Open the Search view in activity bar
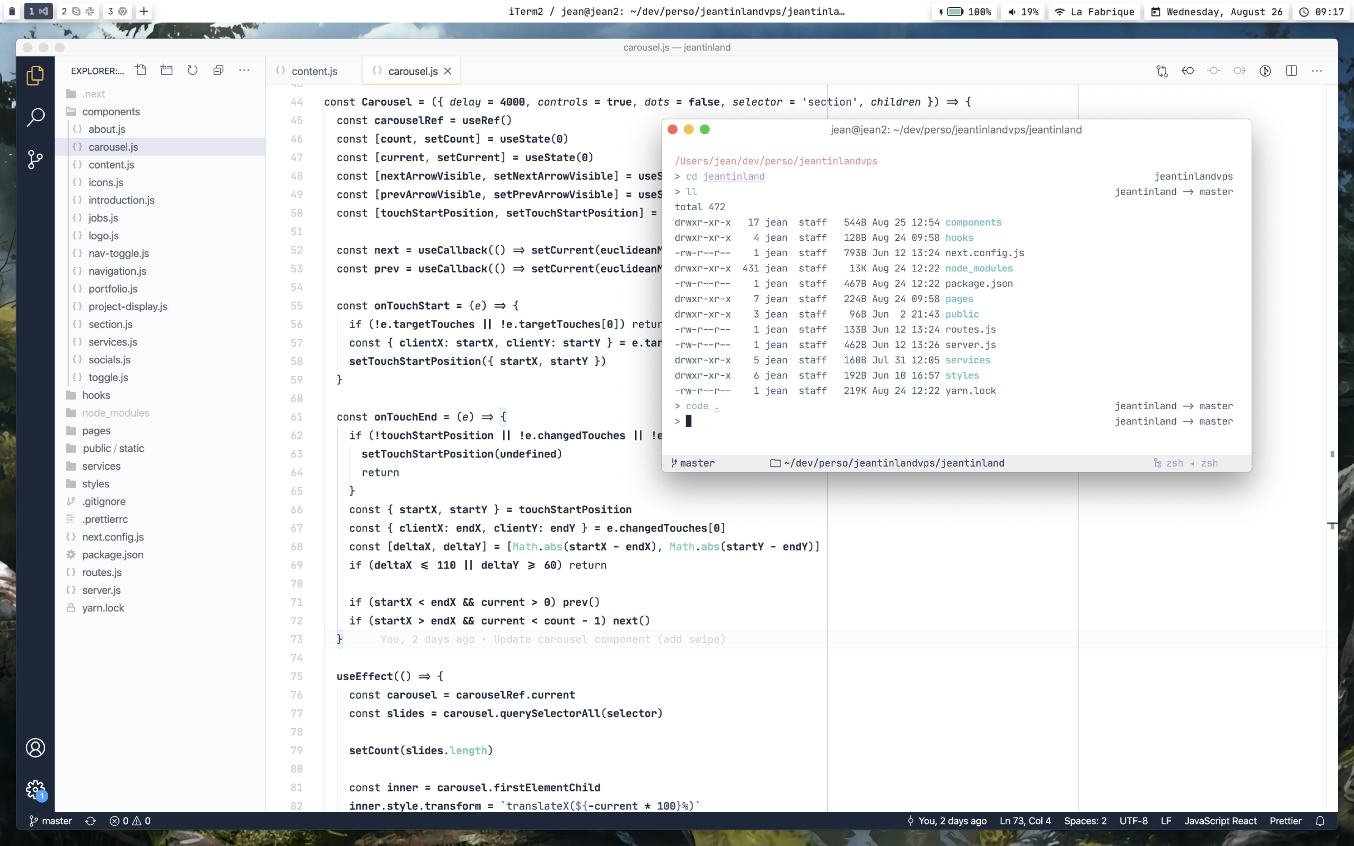 35,117
